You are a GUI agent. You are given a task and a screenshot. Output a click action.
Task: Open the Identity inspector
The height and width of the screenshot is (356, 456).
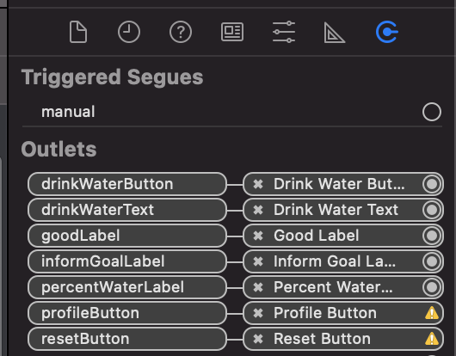pyautogui.click(x=232, y=32)
